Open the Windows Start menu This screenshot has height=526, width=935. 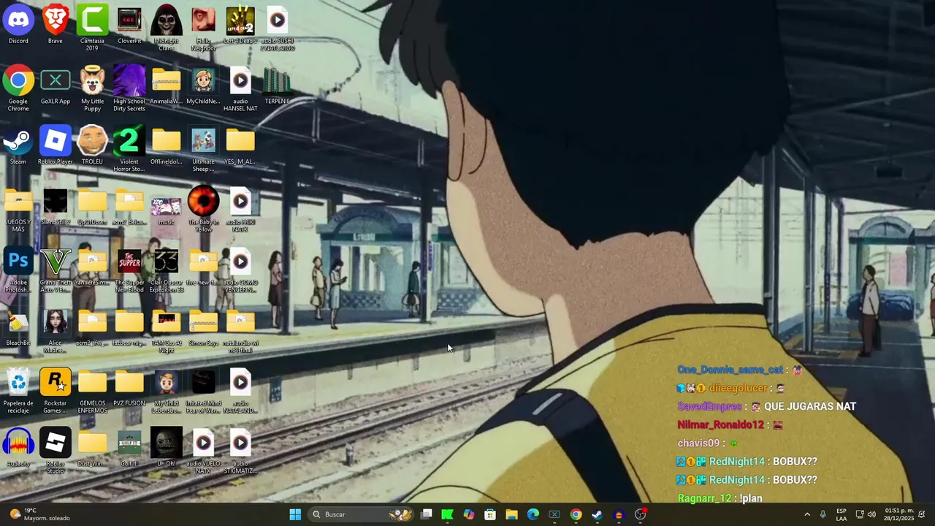(x=295, y=514)
